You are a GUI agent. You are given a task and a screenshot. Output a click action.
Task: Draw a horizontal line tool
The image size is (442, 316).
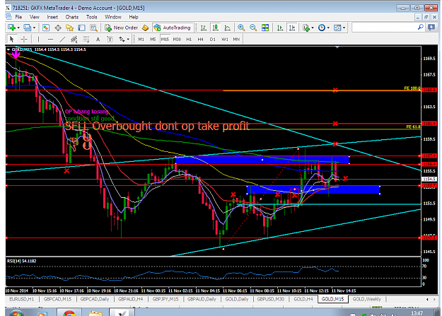pos(50,39)
